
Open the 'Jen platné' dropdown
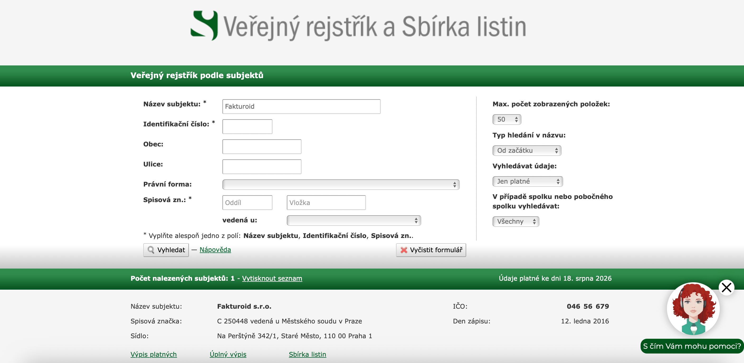point(528,181)
